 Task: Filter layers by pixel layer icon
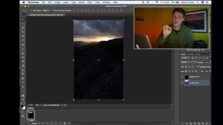[x=193, y=58]
